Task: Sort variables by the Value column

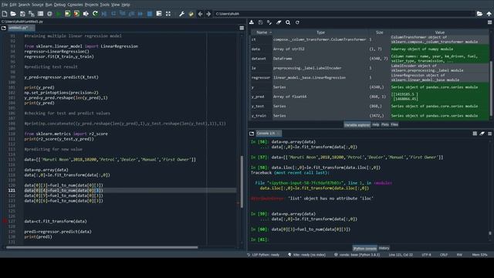Action: pyautogui.click(x=440, y=32)
